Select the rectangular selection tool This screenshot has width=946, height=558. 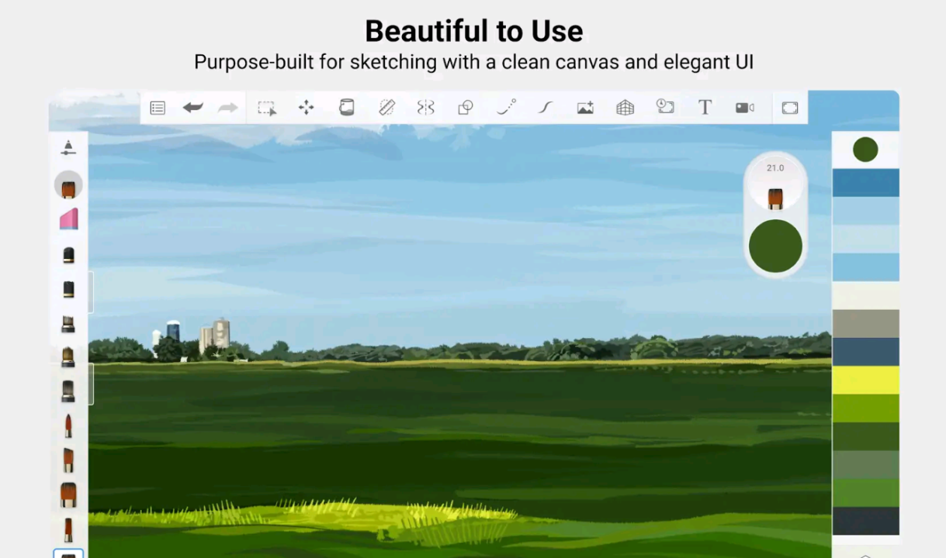267,108
